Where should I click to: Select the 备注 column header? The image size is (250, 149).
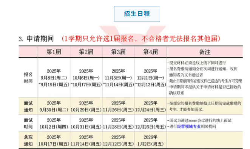(x=205, y=52)
